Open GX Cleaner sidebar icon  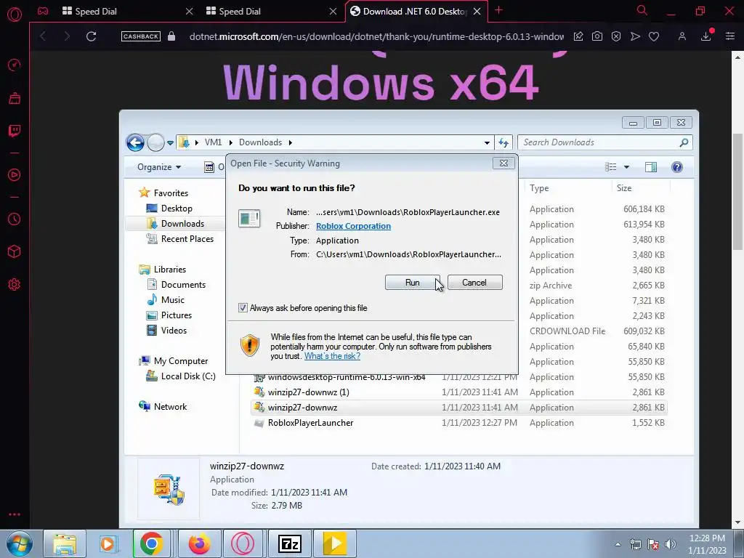(15, 98)
